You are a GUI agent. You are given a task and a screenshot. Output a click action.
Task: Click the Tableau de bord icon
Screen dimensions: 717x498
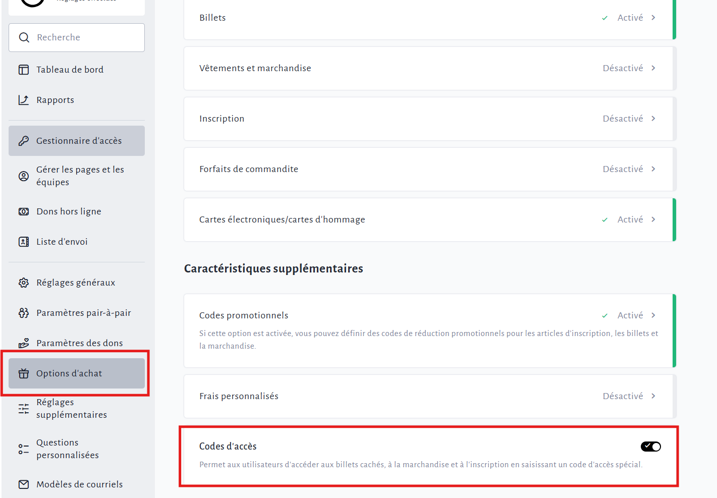tap(24, 70)
